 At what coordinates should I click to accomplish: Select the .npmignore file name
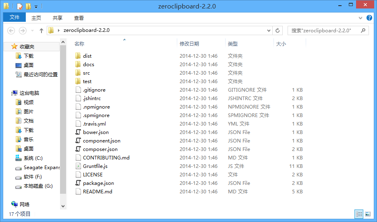96,107
